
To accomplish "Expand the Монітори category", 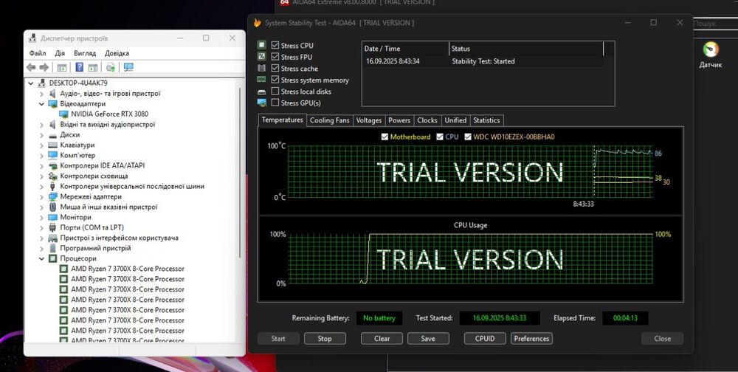I will click(x=41, y=217).
